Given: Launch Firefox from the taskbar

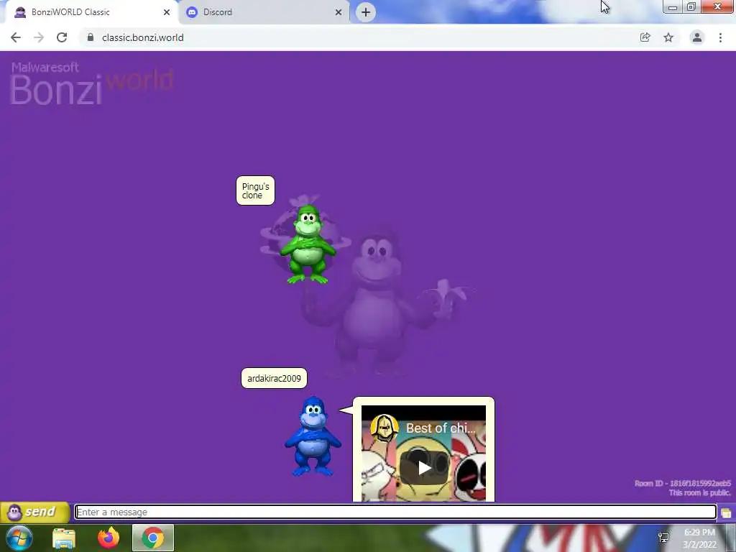Looking at the screenshot, I should tap(109, 538).
